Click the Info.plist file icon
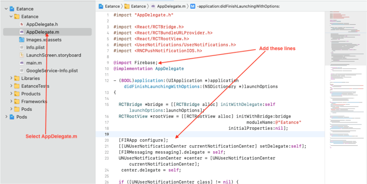367x184 pixels. click(22, 48)
